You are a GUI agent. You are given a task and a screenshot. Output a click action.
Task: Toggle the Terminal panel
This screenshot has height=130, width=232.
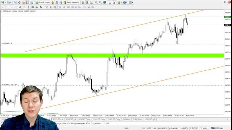coord(28,3)
